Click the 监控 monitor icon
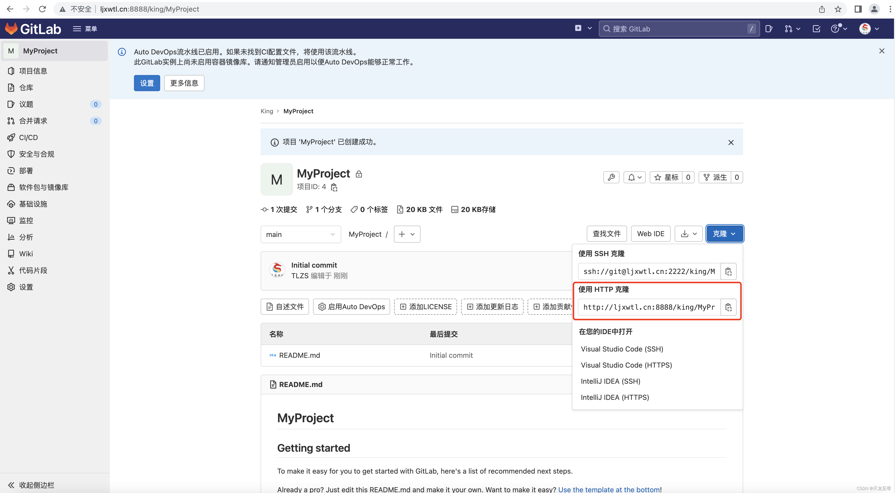The image size is (895, 493). pyautogui.click(x=11, y=221)
